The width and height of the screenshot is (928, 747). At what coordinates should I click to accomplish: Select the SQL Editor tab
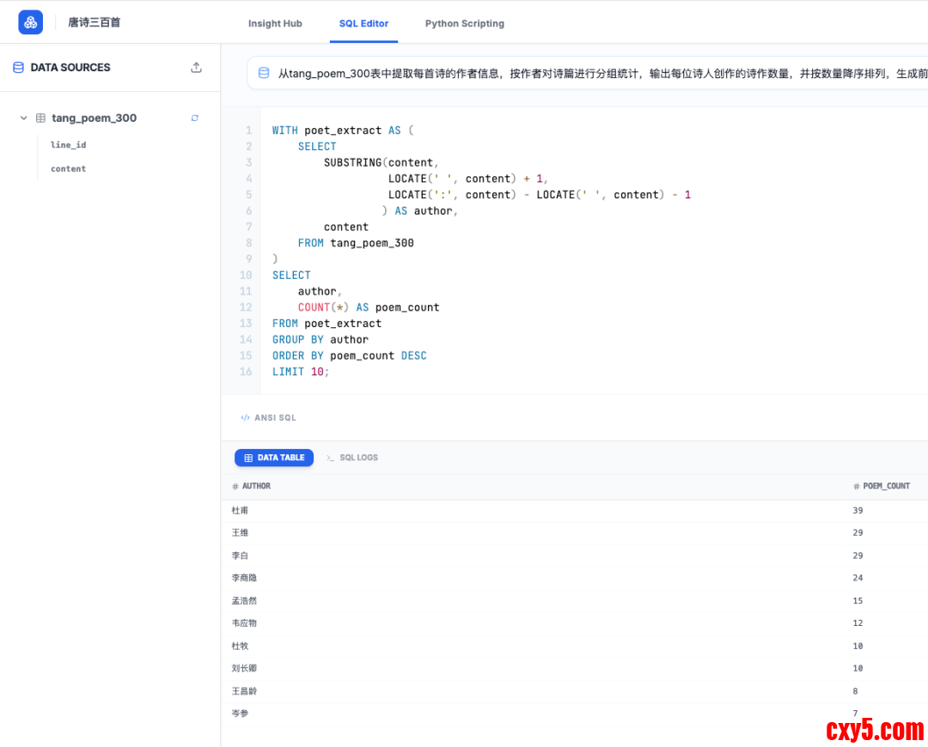[363, 23]
